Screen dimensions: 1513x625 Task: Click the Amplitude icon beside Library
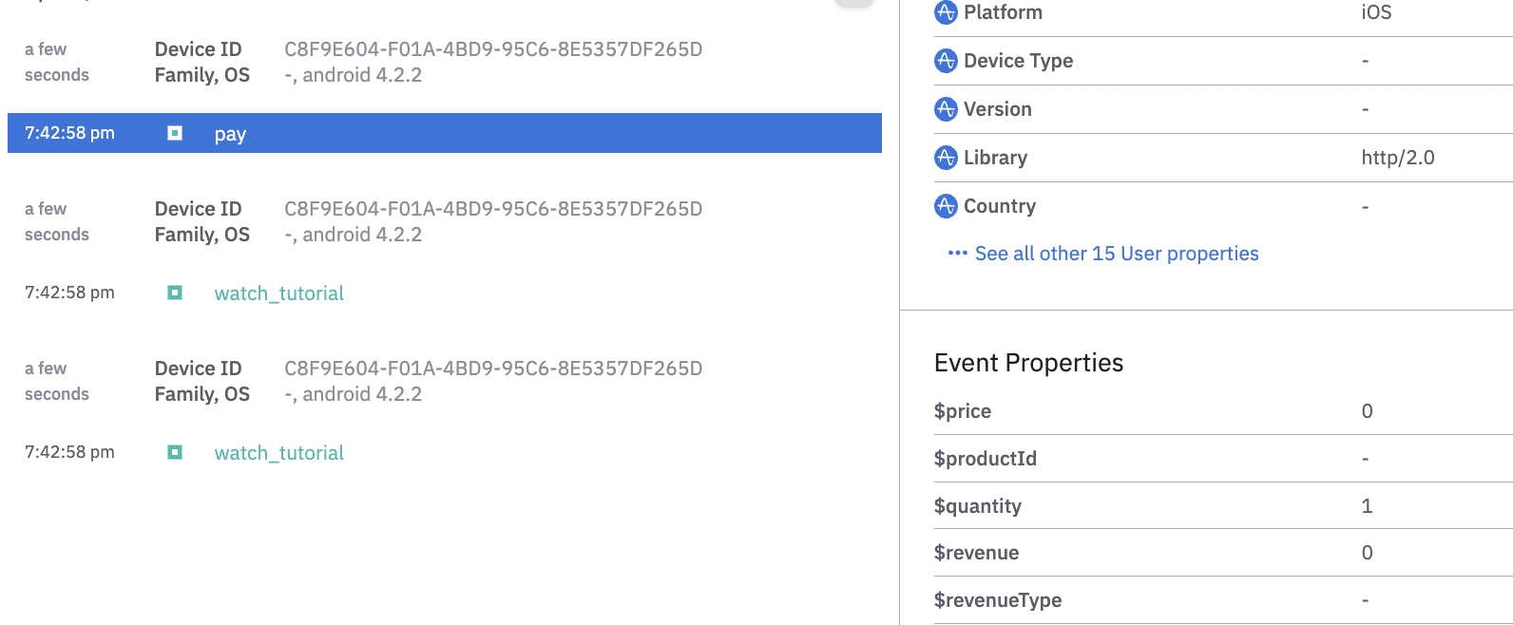point(946,158)
